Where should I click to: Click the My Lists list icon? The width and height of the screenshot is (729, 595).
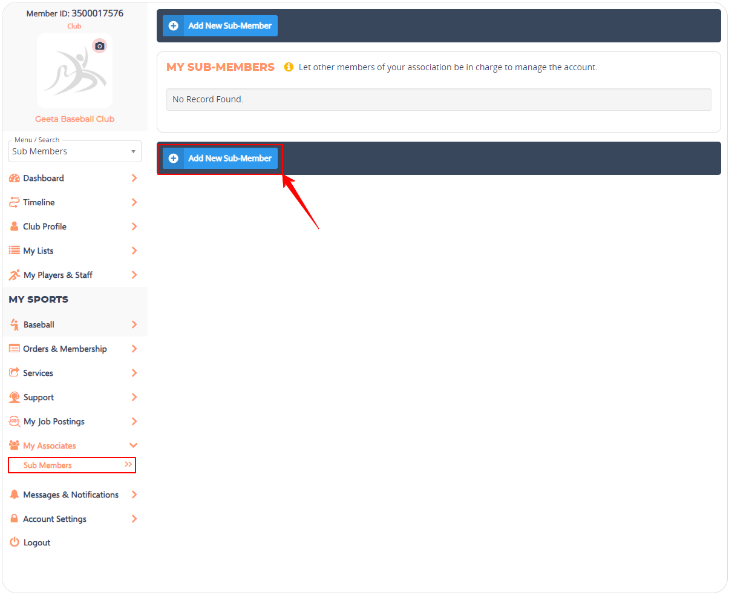click(15, 250)
